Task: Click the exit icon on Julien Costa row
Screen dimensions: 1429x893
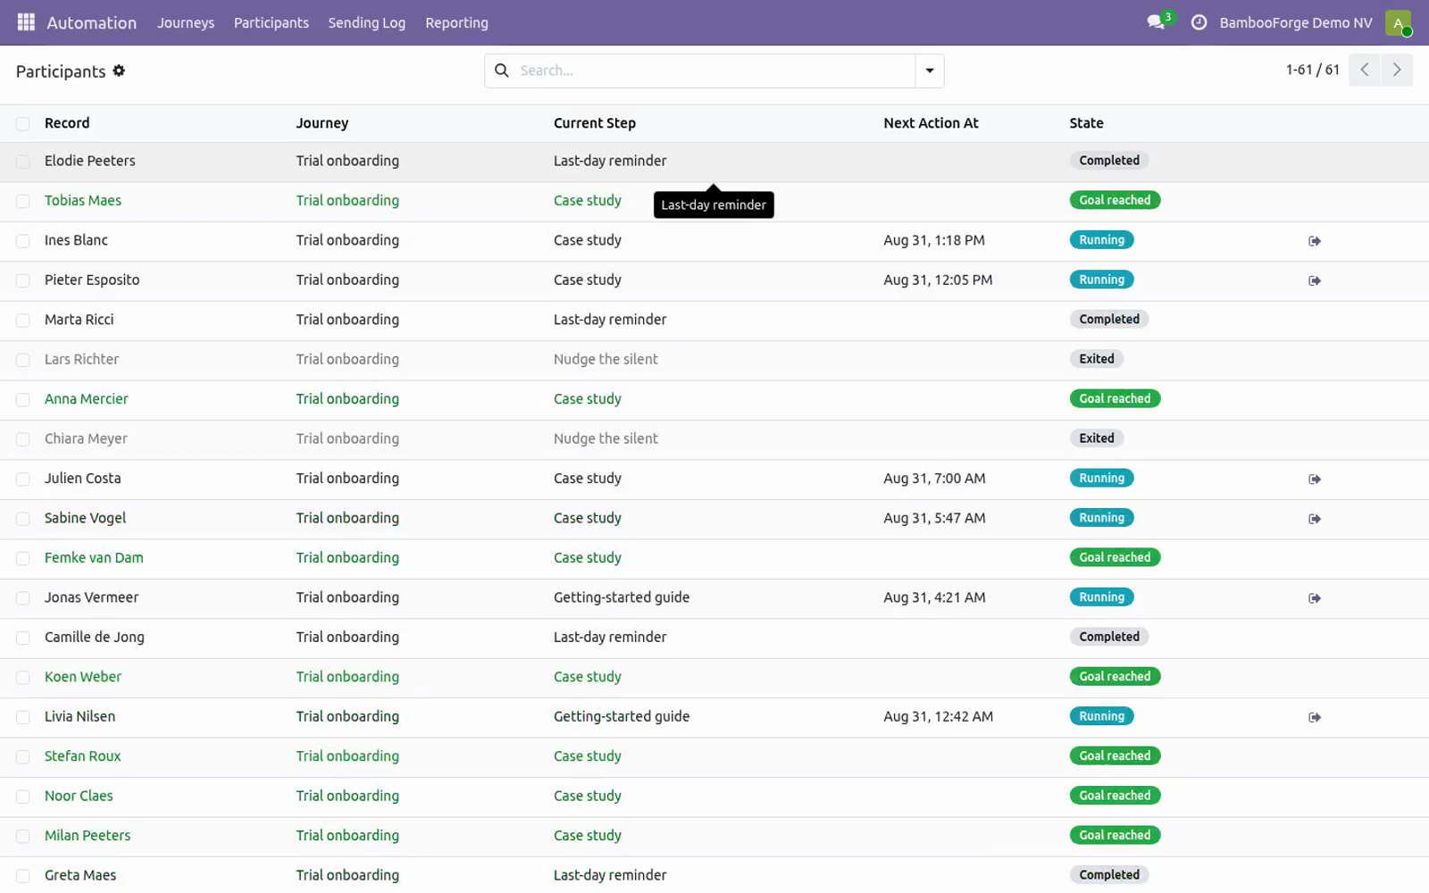Action: 1315,480
